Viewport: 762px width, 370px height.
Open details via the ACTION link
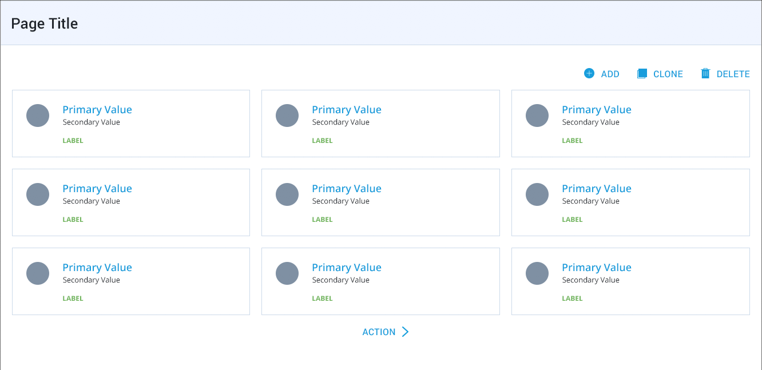(378, 331)
